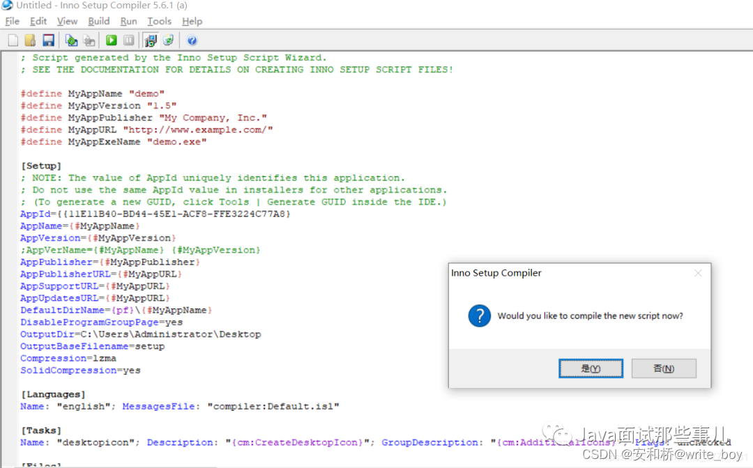Click the '#define MyAppName "demo"' line
This screenshot has height=468, width=753.
(93, 93)
